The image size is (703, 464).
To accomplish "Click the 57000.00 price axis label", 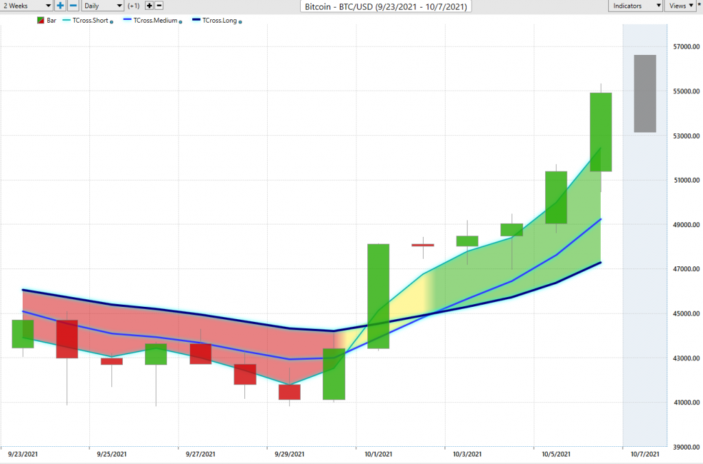I will [x=686, y=47].
